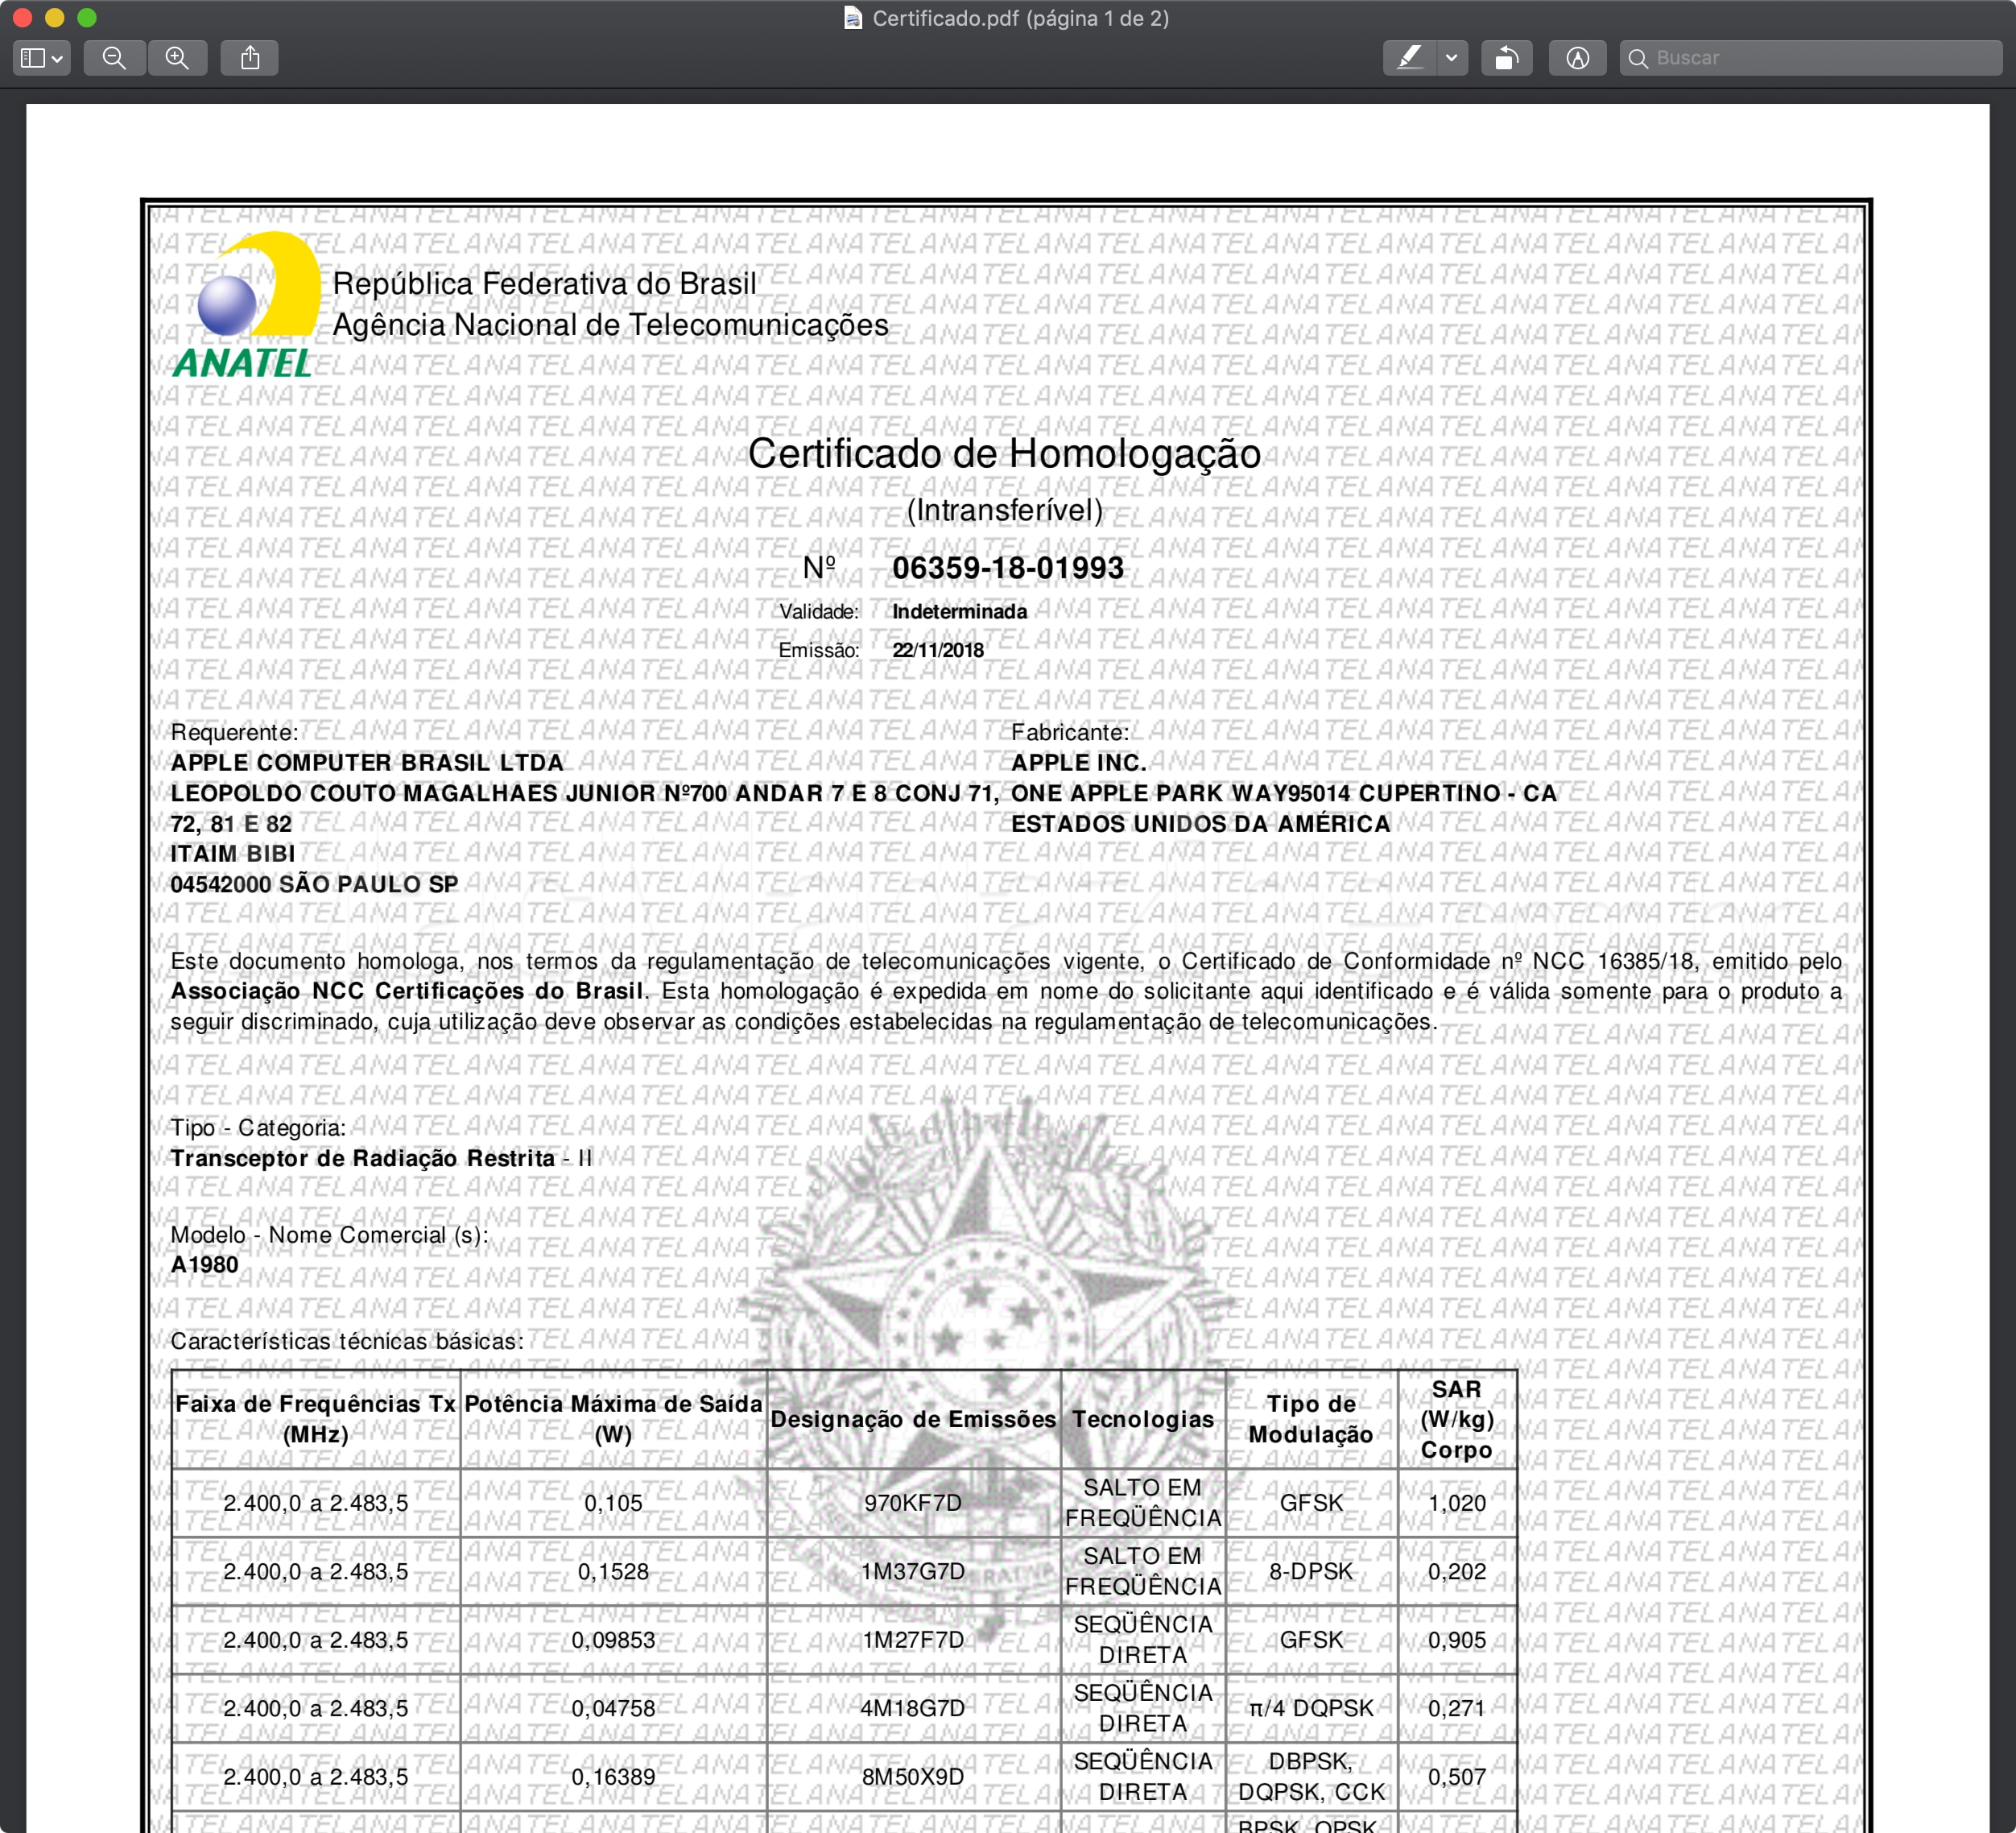Click the 'APPLE INC.' manufacturer name

click(1079, 763)
